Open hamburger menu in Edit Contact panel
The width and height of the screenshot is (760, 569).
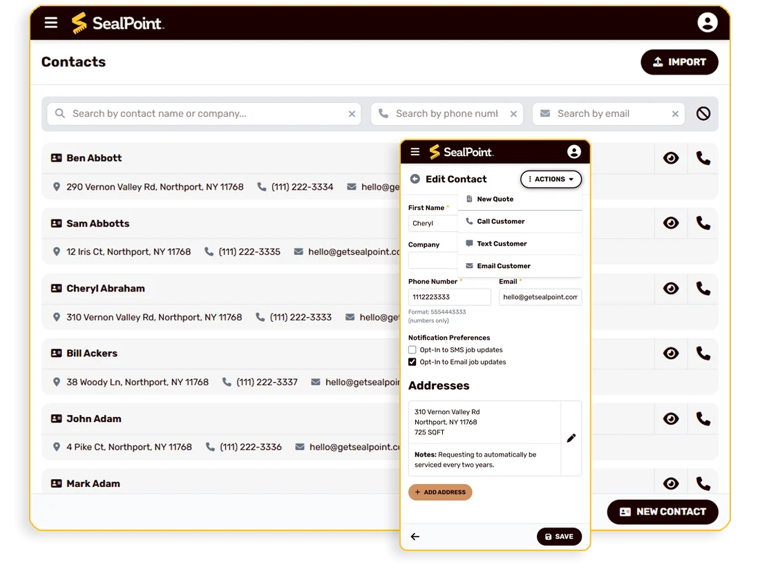(415, 152)
